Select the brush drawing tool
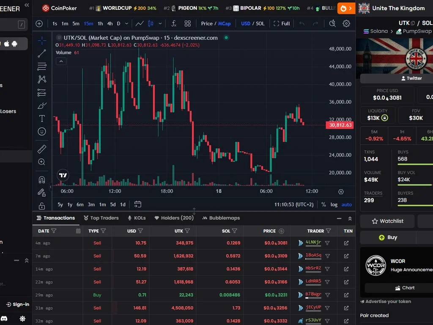Viewport: 433px width, 325px height. tap(42, 105)
